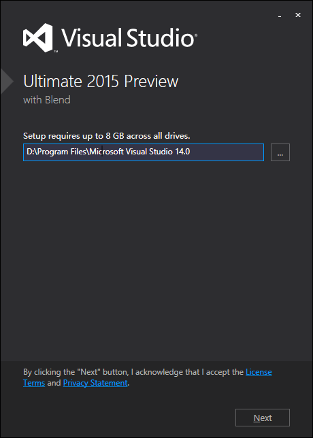Viewport: 313px width, 438px height.
Task: Click the large "Visual Studio" wordmark
Action: pos(127,37)
